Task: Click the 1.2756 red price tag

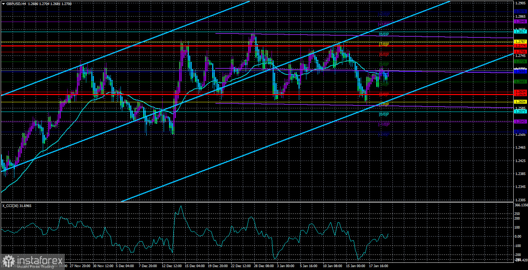Action: pyautogui.click(x=520, y=52)
